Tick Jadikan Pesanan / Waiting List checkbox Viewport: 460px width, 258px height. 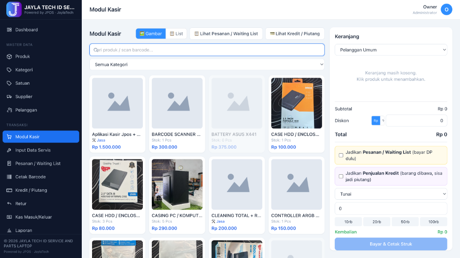point(341,155)
